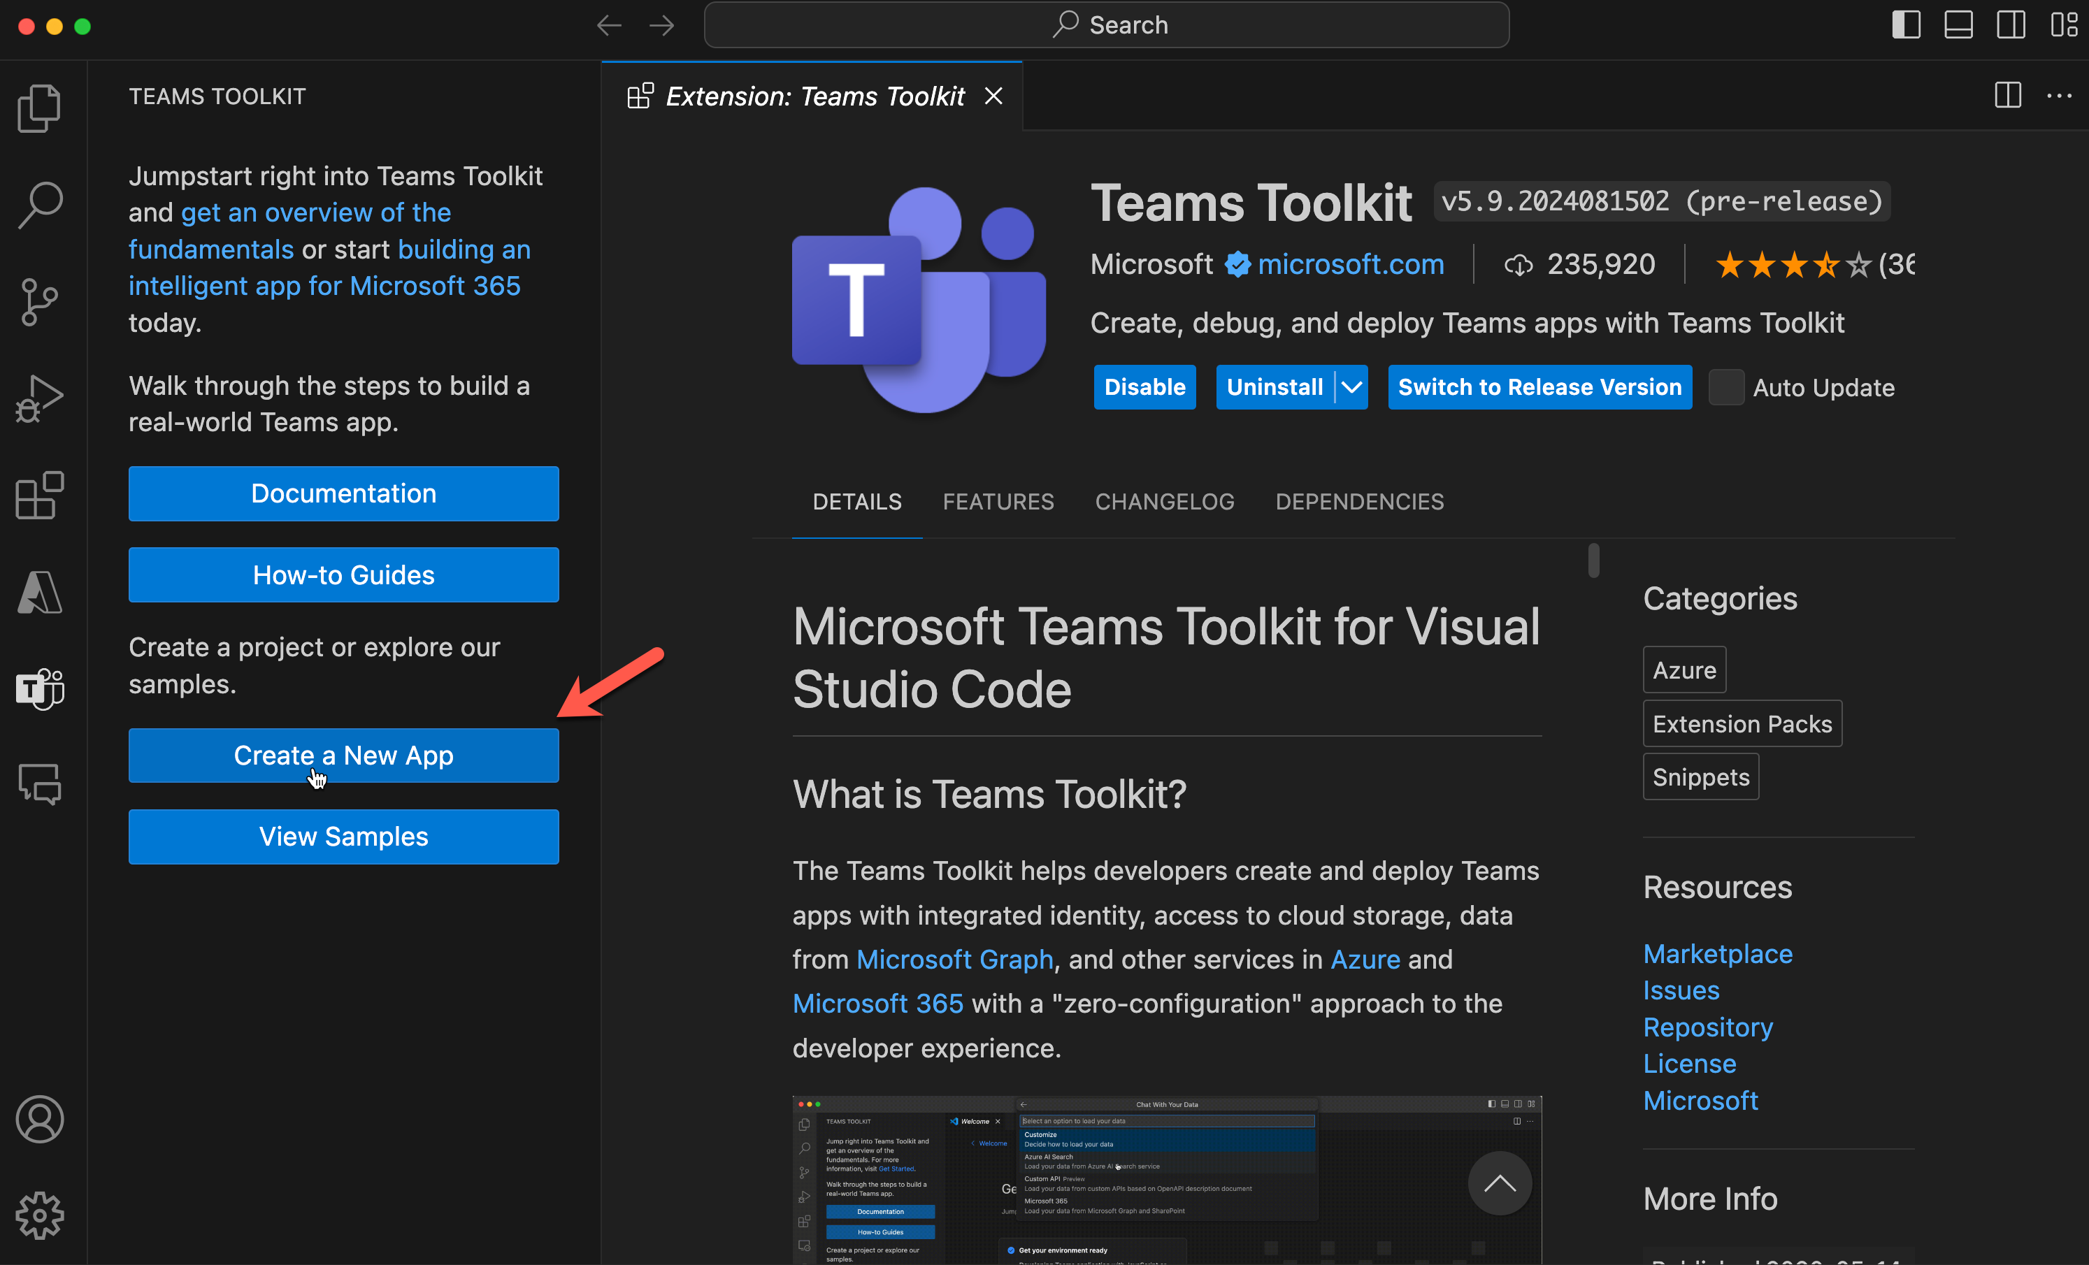The height and width of the screenshot is (1265, 2089).
Task: Click the Accounts icon in sidebar
Action: 41,1118
